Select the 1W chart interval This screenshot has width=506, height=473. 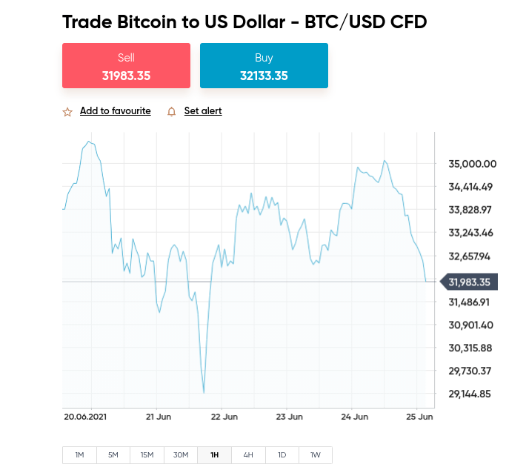[316, 455]
